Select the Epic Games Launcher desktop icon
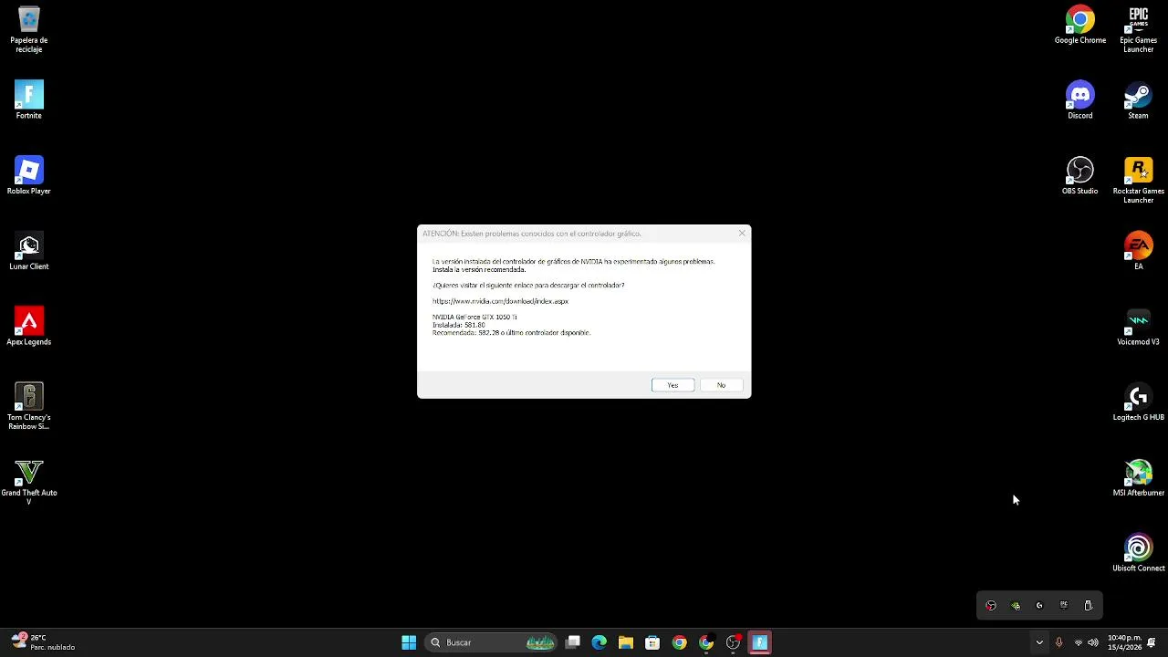1168x657 pixels. [x=1139, y=29]
